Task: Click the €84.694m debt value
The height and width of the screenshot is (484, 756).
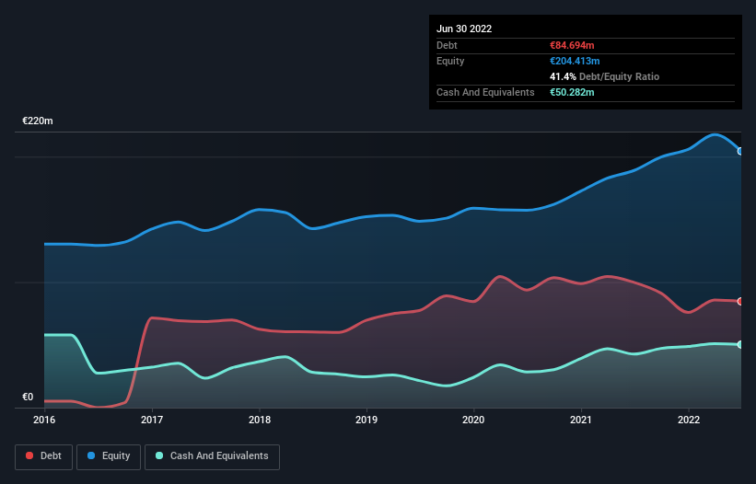Action: coord(573,45)
